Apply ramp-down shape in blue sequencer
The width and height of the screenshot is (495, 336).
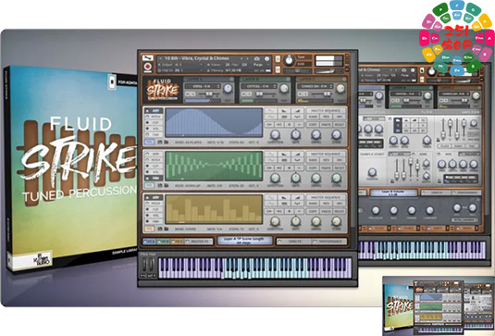point(284,110)
